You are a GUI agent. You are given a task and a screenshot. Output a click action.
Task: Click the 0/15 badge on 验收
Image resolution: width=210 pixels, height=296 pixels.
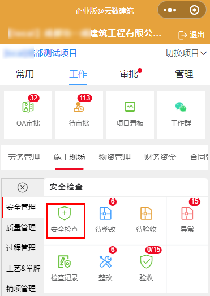[153, 250]
